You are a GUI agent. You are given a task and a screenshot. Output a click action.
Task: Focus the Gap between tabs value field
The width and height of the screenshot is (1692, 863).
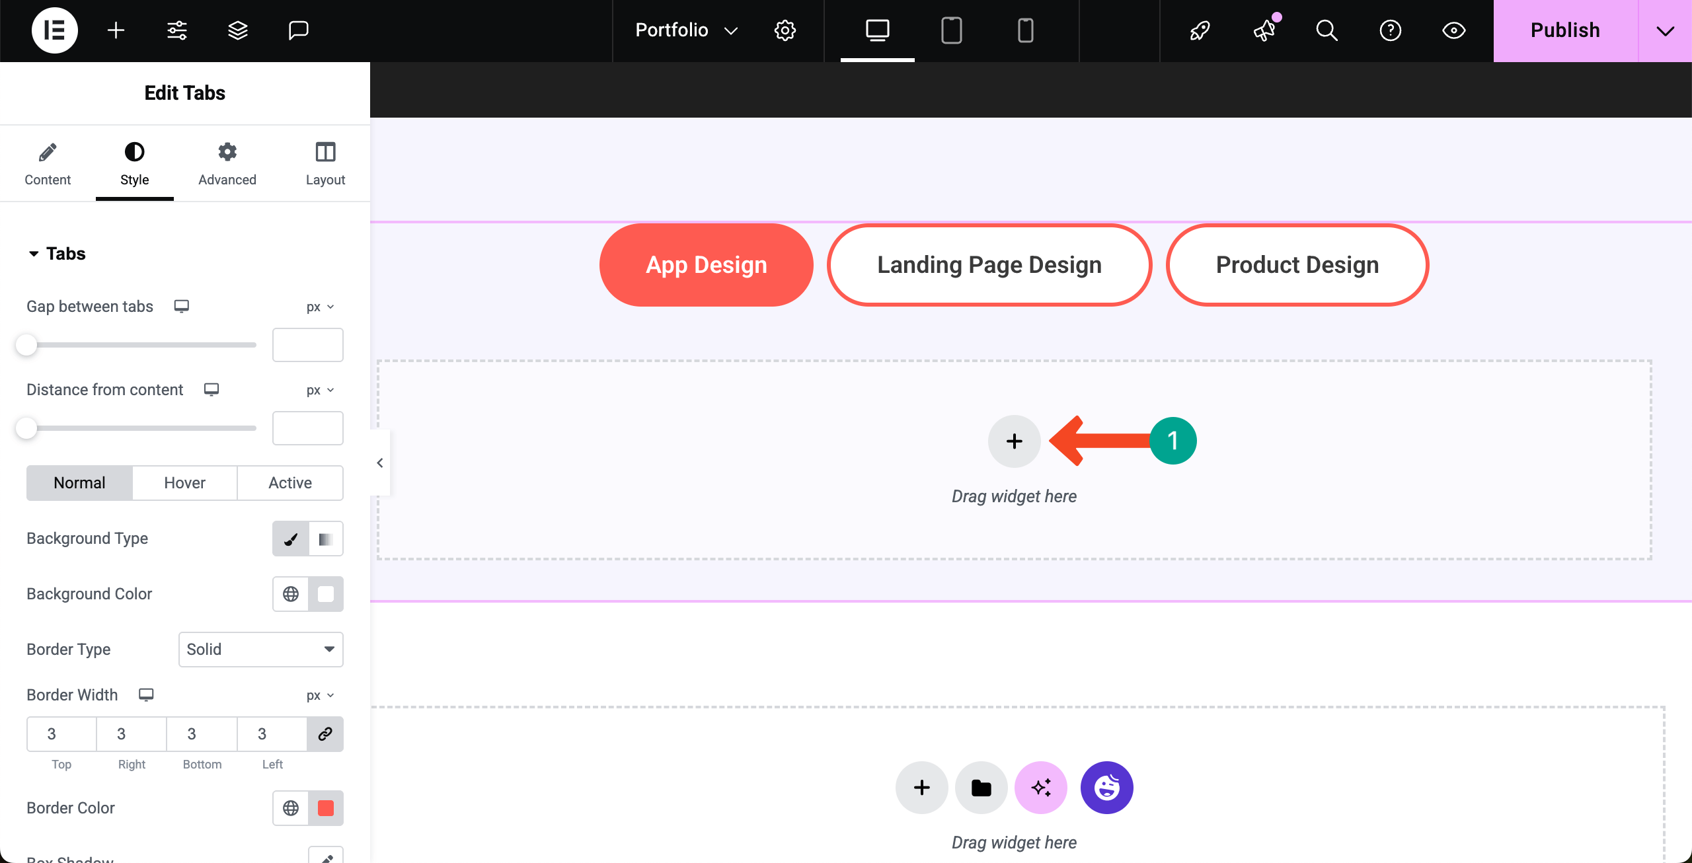click(x=307, y=345)
